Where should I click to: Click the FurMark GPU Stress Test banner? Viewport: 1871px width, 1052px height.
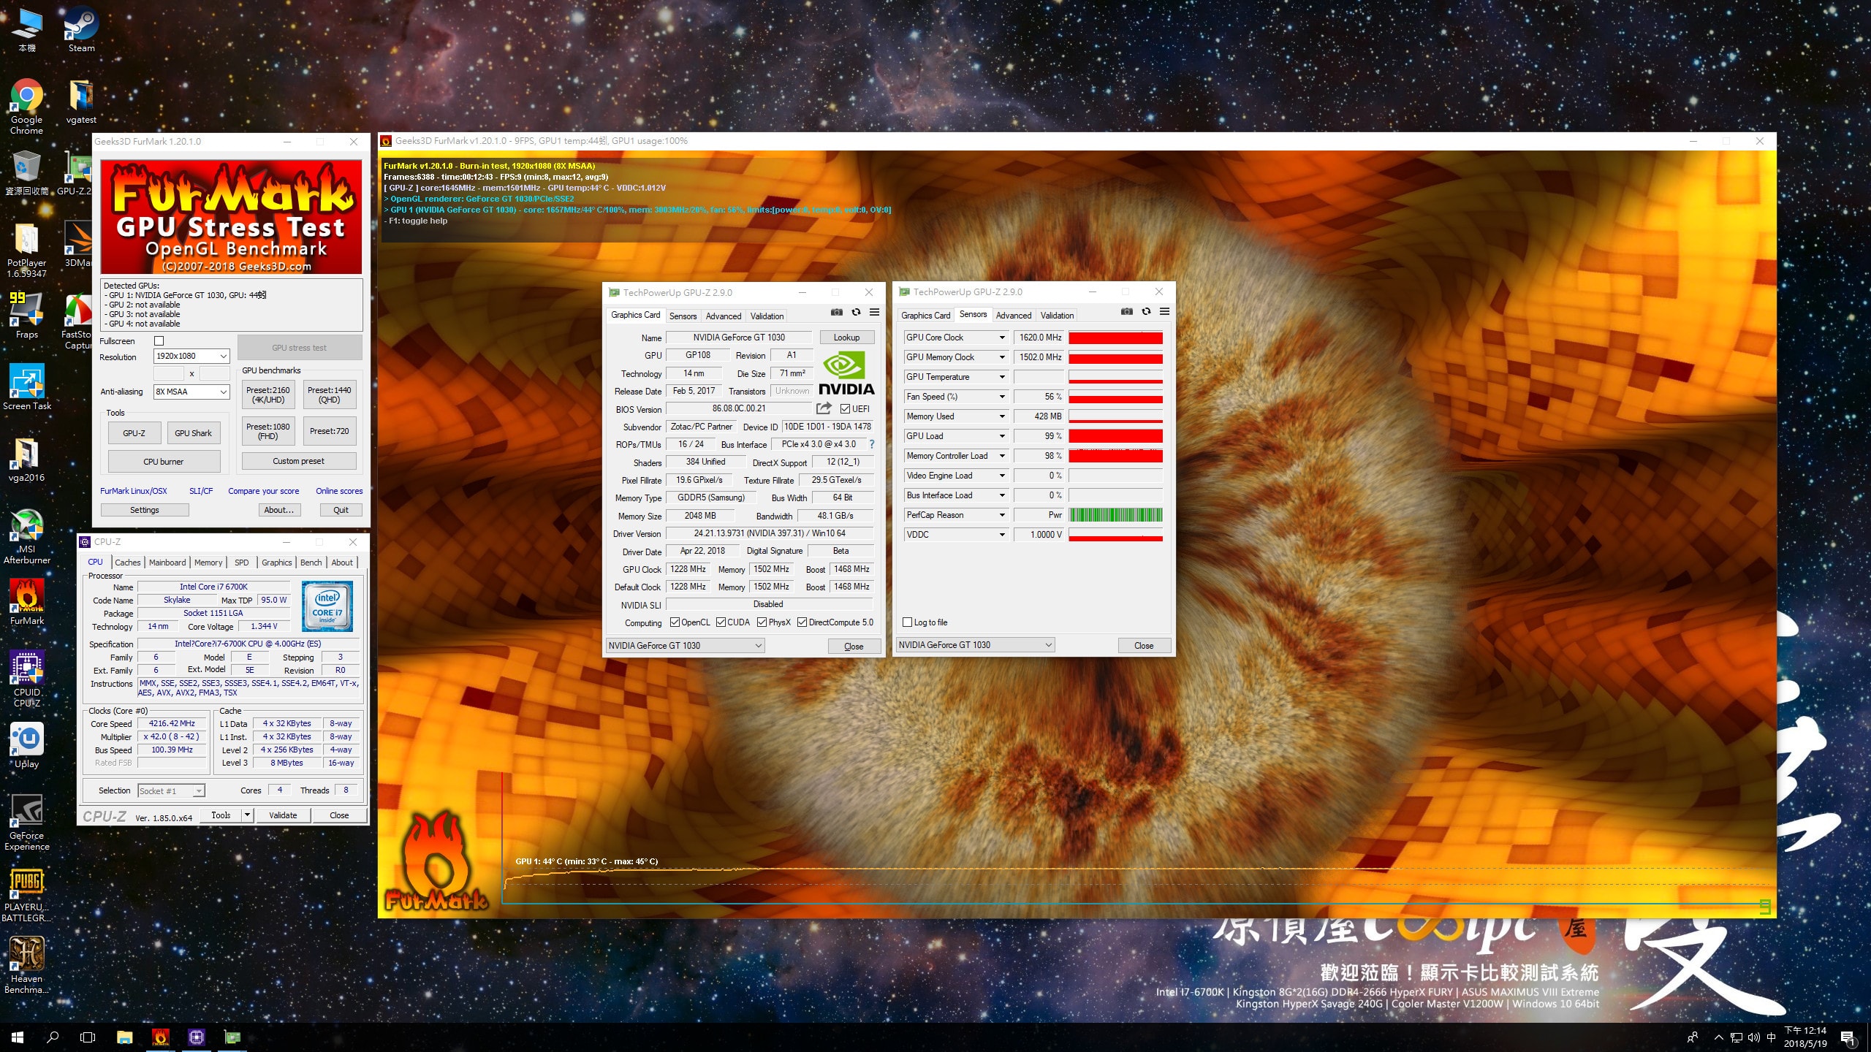point(231,217)
